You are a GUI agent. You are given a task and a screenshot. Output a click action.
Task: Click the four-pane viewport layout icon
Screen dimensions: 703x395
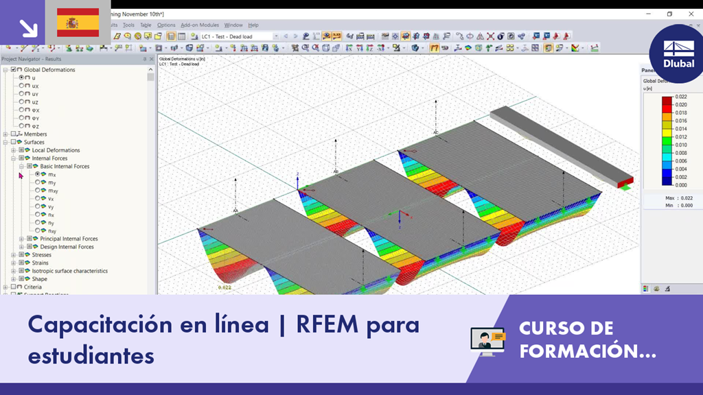[x=535, y=48]
